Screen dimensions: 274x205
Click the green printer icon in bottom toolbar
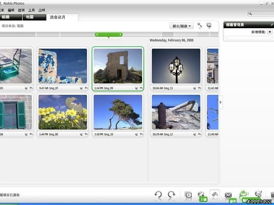point(244,194)
